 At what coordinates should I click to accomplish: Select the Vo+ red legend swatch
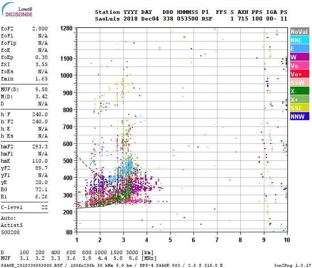[x=300, y=74]
